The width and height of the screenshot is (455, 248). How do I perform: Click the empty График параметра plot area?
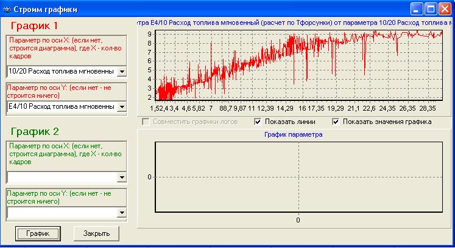(x=298, y=176)
